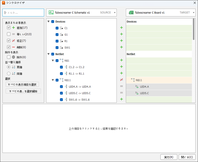Open the SOURCE document dropdown

(115, 13)
